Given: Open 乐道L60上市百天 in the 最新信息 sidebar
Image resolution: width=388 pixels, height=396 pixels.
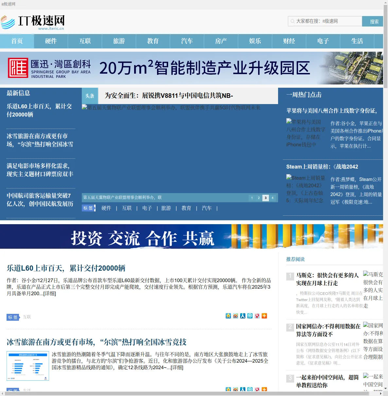Looking at the screenshot, I should pos(39,110).
